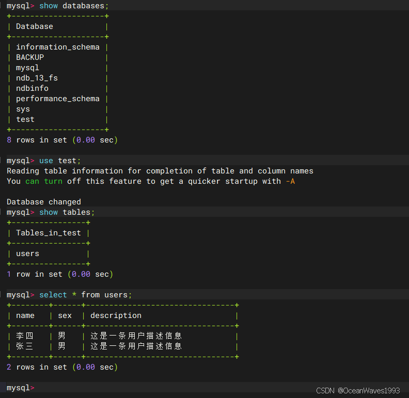Select the '李四' name cell

(25, 336)
